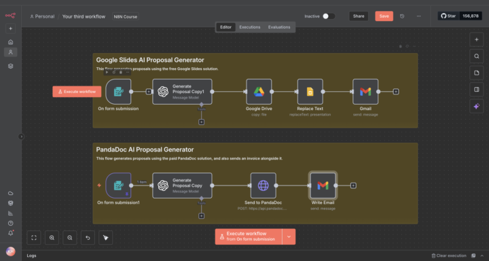
Task: Add a node after Write Email
Action: [x=353, y=186]
